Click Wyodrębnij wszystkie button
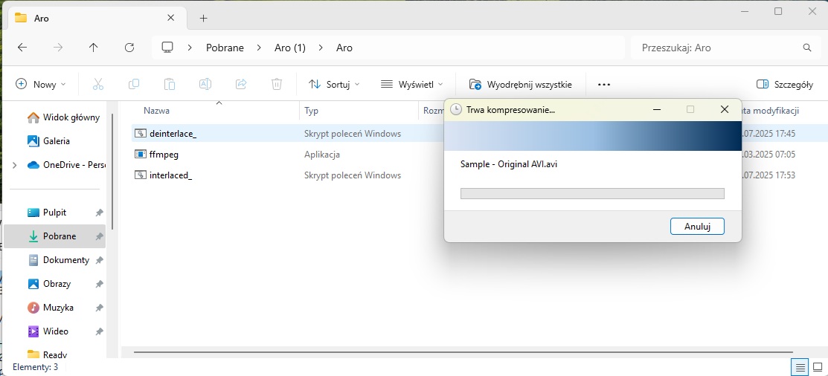828x376 pixels. point(520,84)
